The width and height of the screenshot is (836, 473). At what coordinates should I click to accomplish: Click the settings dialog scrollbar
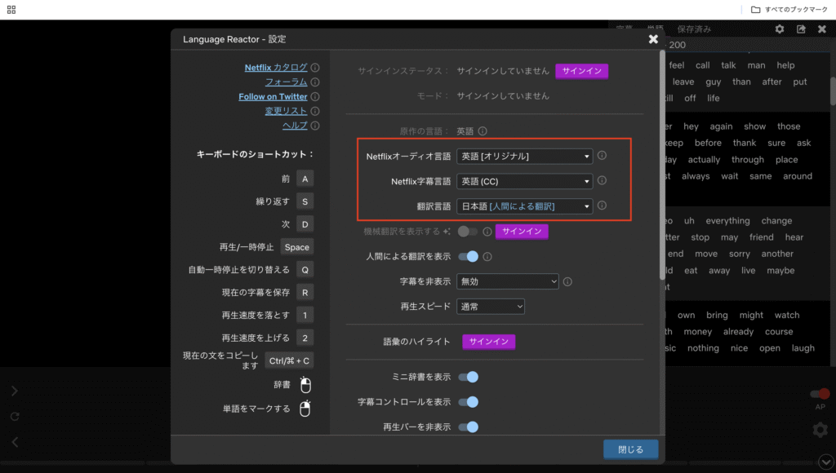[x=661, y=163]
